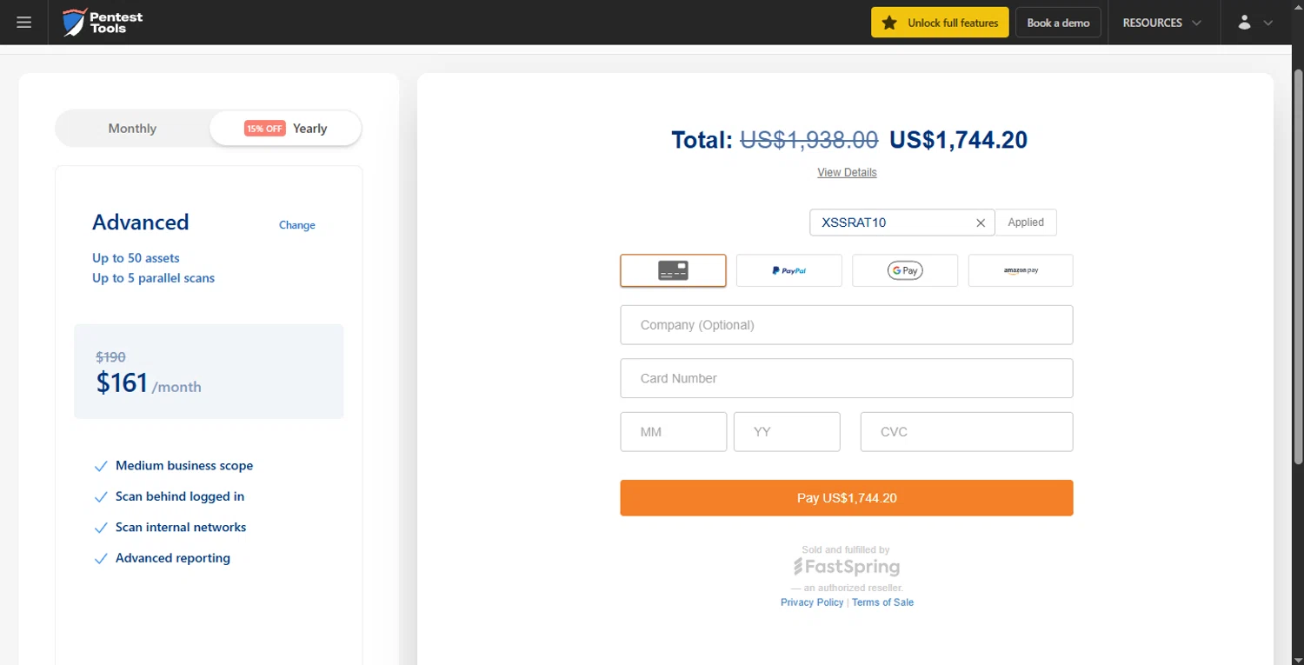The width and height of the screenshot is (1304, 665).
Task: Click 'Advanced reporting' feature
Action: coord(173,558)
